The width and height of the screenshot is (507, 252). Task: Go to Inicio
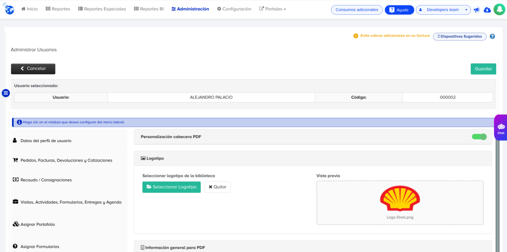[x=29, y=9]
